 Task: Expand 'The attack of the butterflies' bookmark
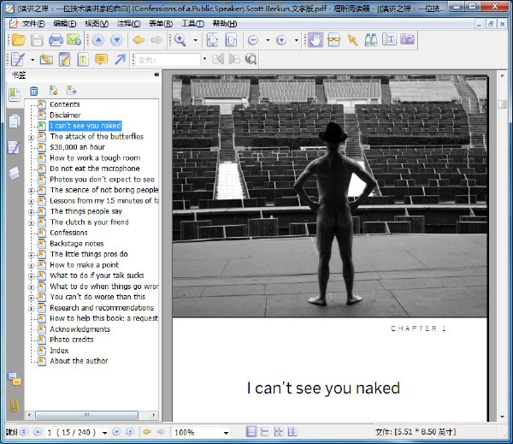pyautogui.click(x=31, y=138)
